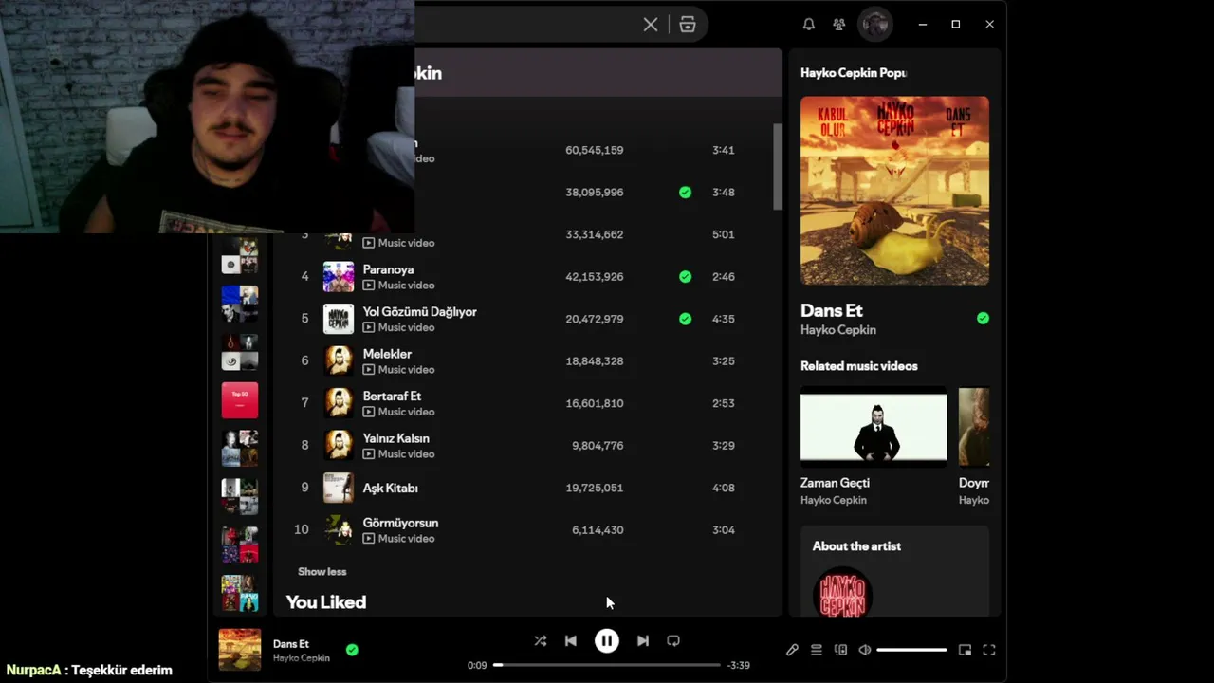Image resolution: width=1214 pixels, height=683 pixels.
Task: Seek on the song progress bar
Action: [607, 665]
